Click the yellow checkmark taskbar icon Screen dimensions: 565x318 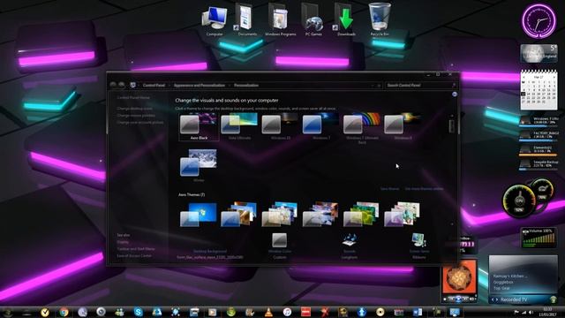(45, 312)
